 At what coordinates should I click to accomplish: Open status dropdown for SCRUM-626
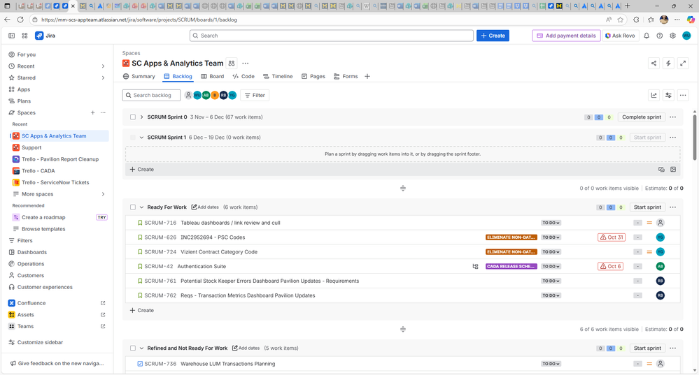click(551, 237)
